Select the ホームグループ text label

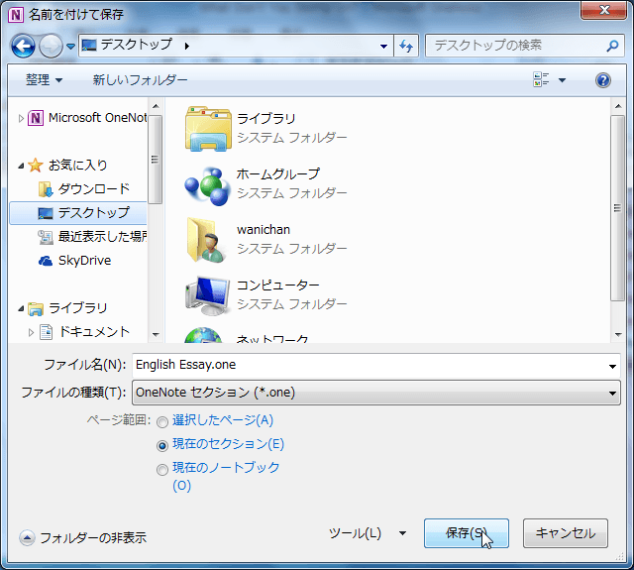[x=278, y=174]
